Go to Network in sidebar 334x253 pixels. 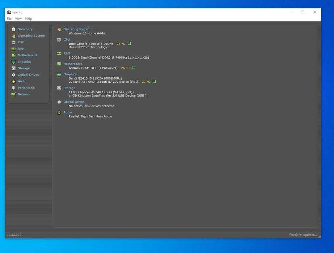pyautogui.click(x=24, y=94)
